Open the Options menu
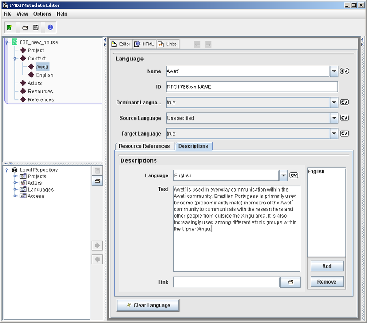This screenshot has height=323, width=367. click(42, 14)
